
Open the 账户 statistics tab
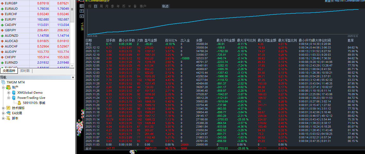click(x=143, y=6)
